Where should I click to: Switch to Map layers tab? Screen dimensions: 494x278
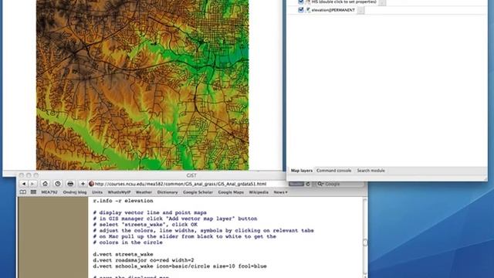pyautogui.click(x=302, y=171)
